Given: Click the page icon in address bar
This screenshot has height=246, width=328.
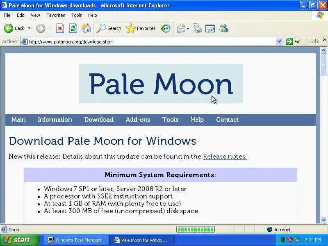Looking at the screenshot, I should point(25,41).
